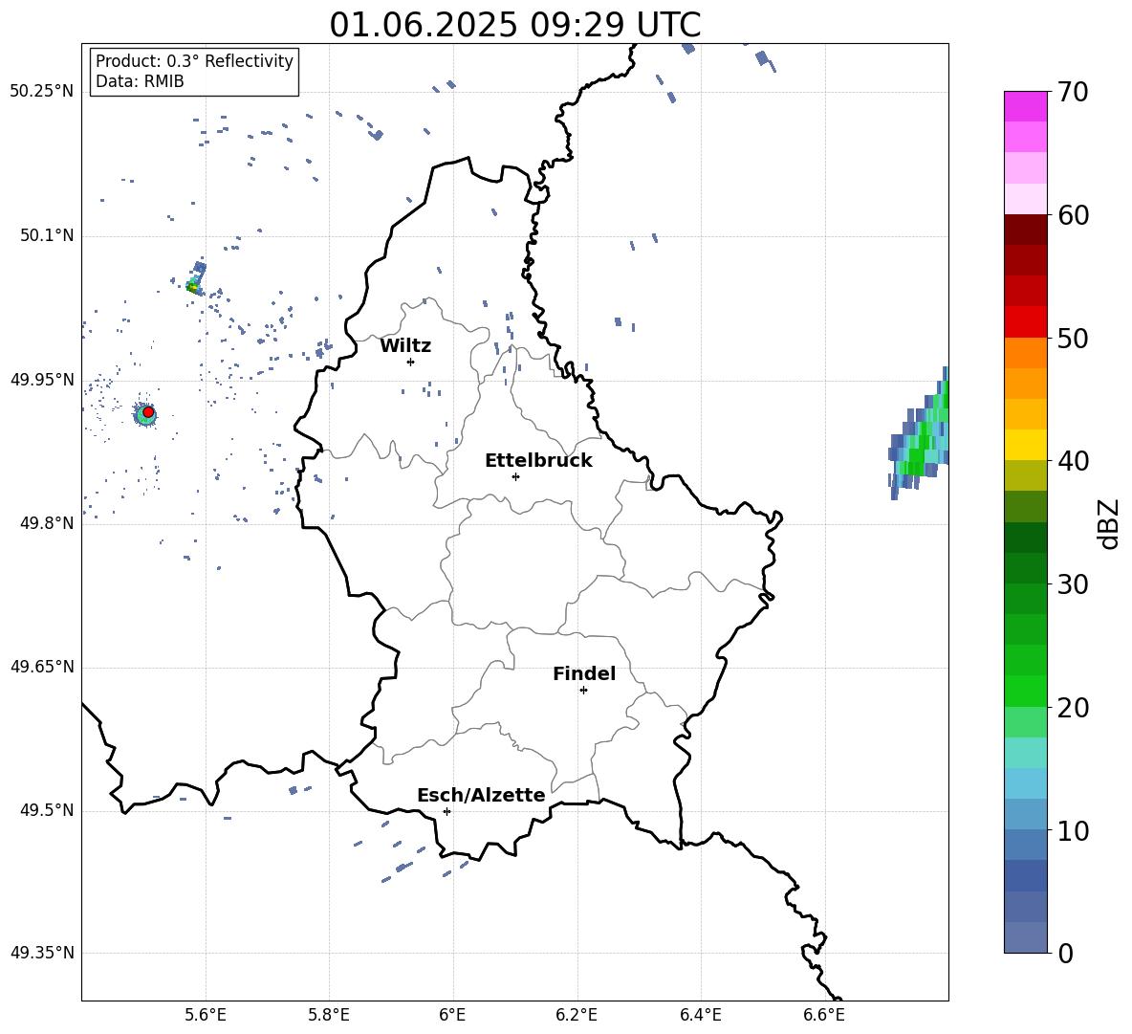The height and width of the screenshot is (1034, 1132).
Task: Click the Esch/Alzette city label
Action: click(481, 795)
